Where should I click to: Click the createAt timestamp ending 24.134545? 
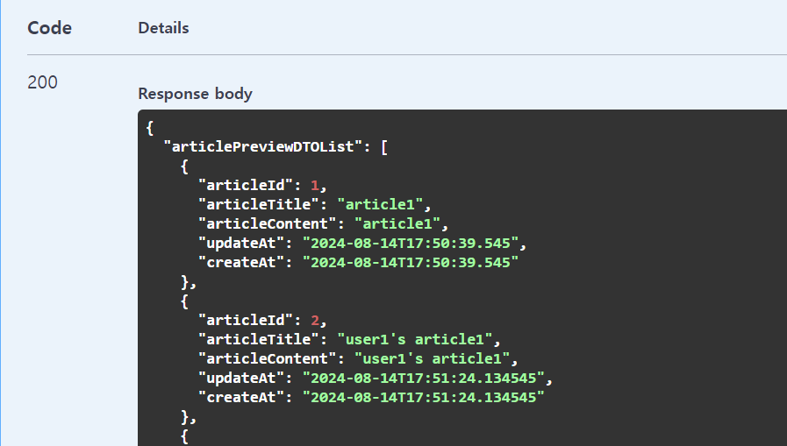423,398
